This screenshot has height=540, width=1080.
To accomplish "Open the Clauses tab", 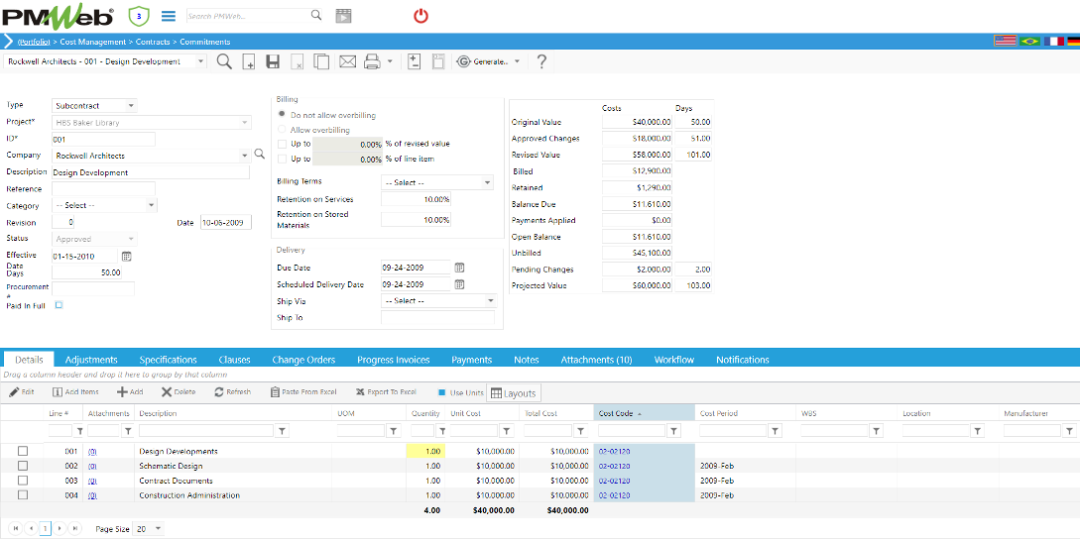I will [x=234, y=360].
